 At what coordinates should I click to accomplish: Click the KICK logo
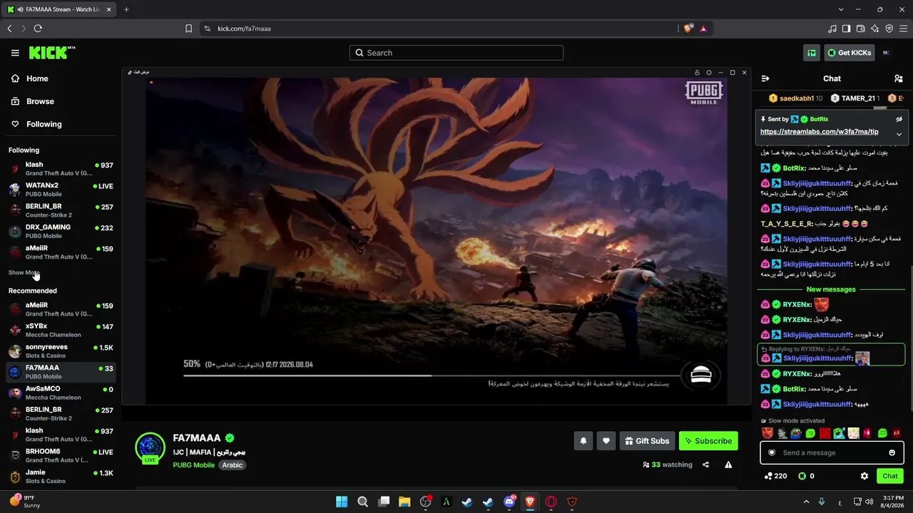coord(52,53)
